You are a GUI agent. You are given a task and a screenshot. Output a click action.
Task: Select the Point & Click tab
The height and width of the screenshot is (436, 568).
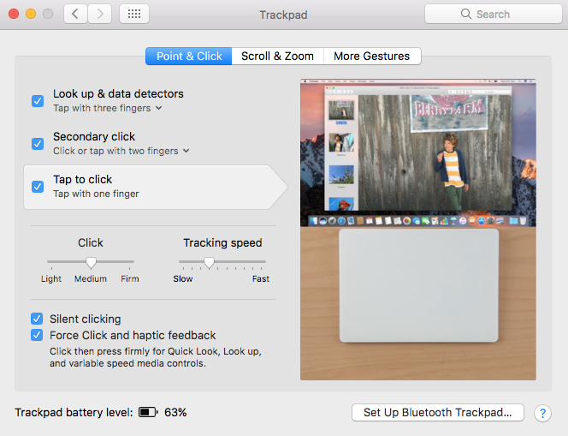point(189,56)
